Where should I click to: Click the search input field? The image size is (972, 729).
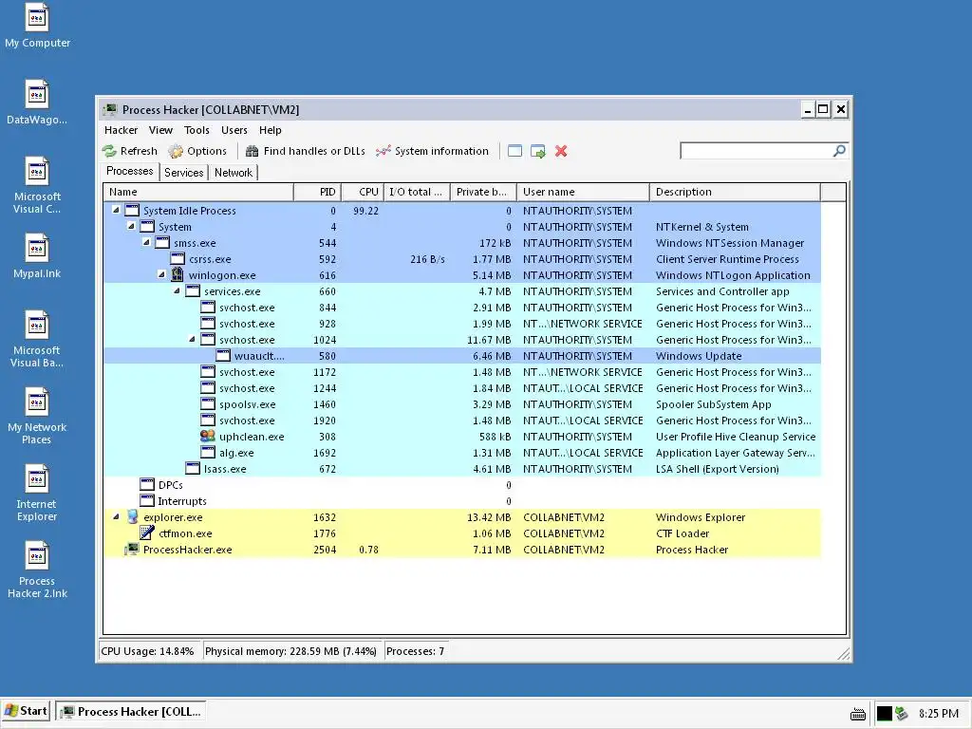757,151
